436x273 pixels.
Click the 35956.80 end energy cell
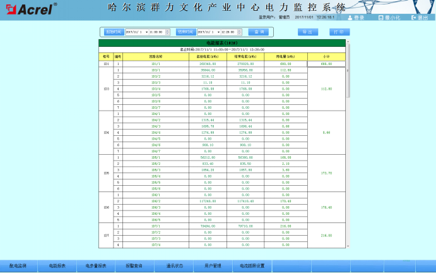pos(245,70)
